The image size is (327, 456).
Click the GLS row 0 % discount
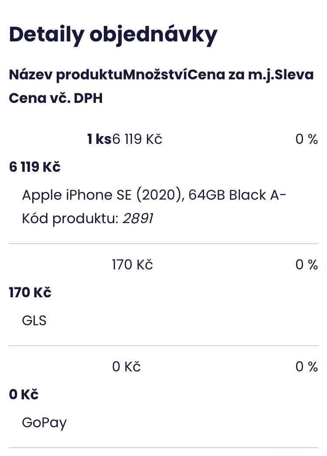pyautogui.click(x=307, y=265)
